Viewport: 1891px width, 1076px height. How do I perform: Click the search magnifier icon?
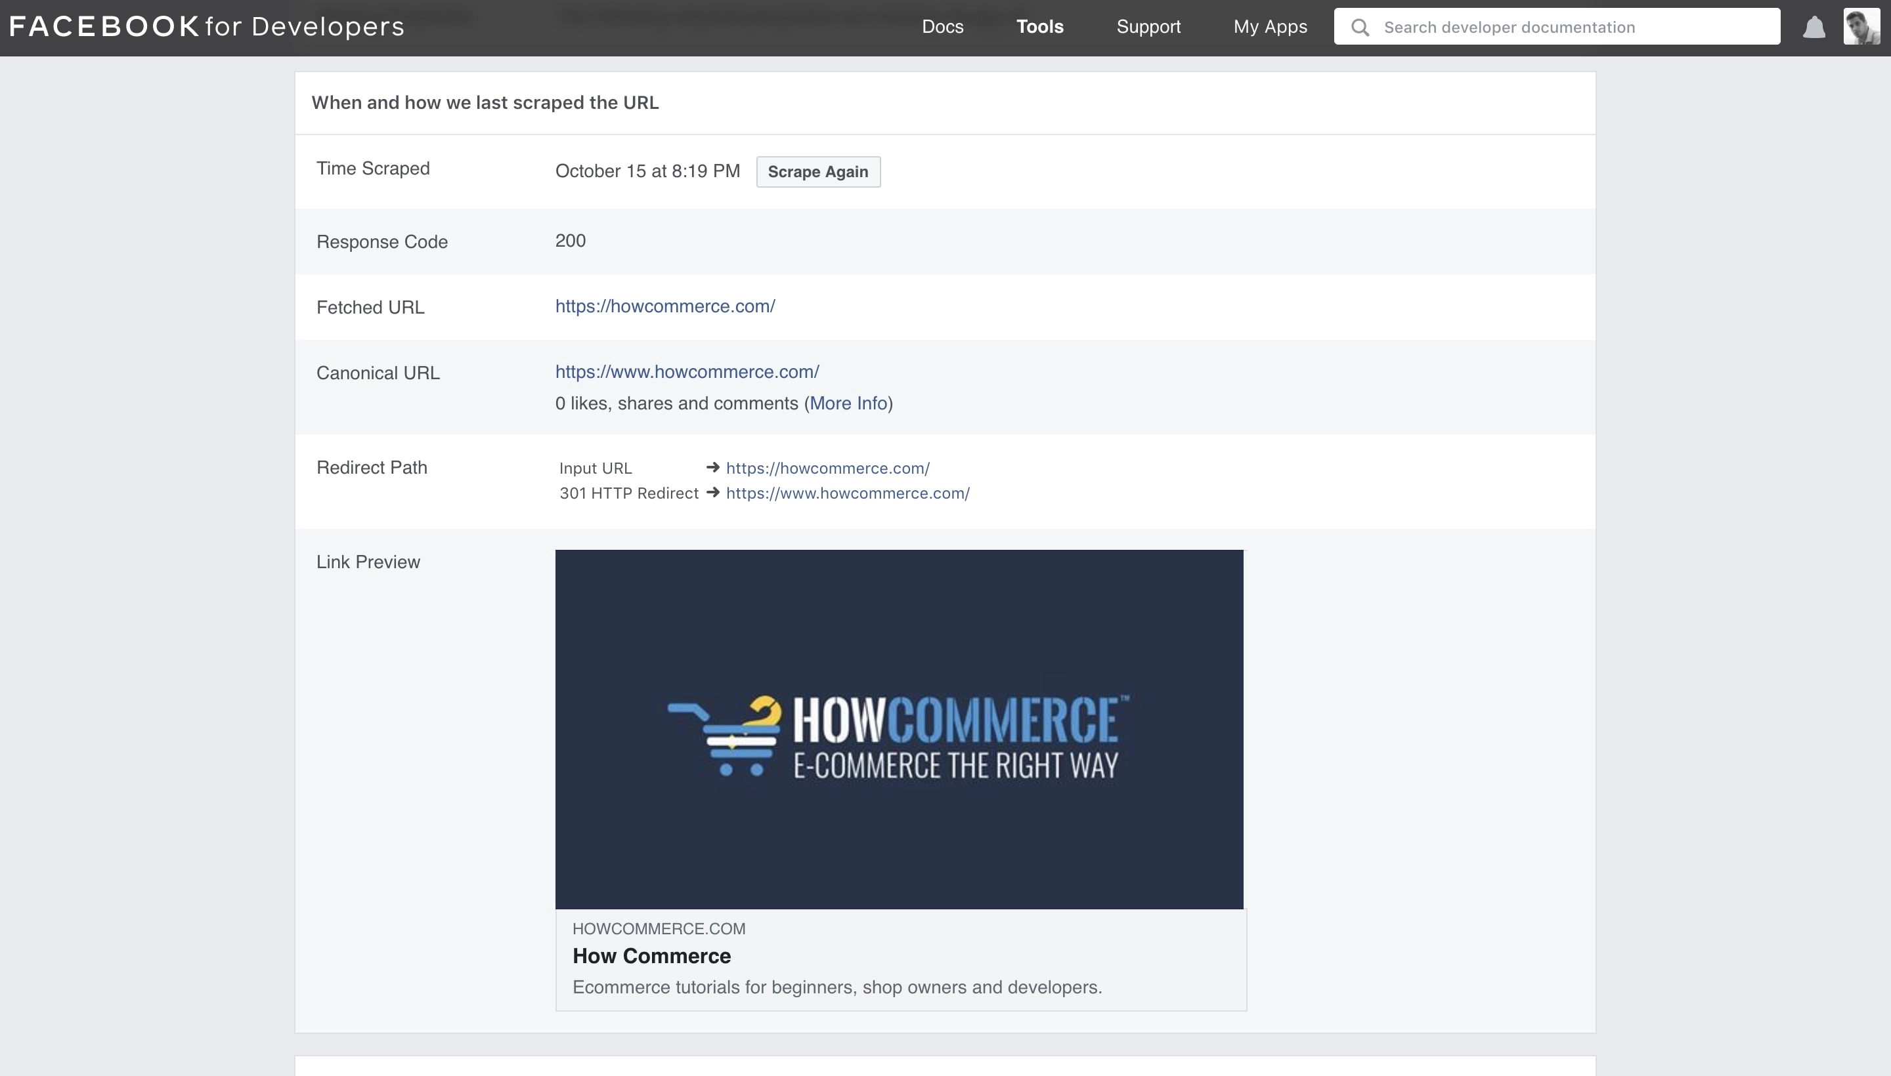pos(1359,28)
